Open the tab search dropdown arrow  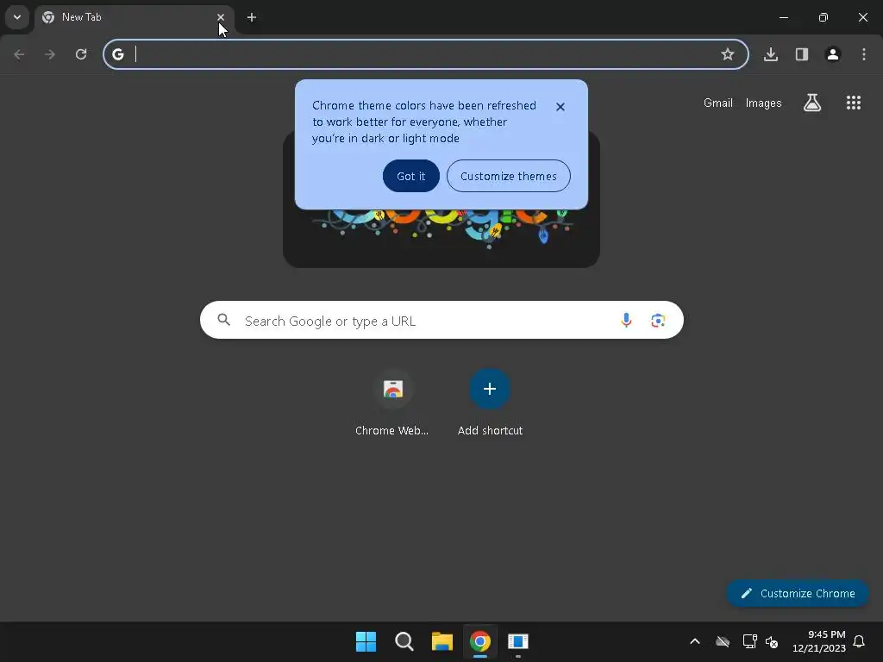coord(17,17)
